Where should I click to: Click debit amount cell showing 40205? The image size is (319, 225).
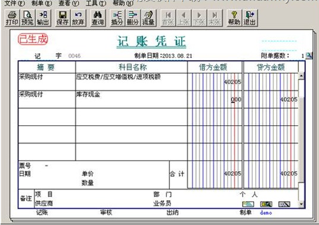(x=215, y=82)
